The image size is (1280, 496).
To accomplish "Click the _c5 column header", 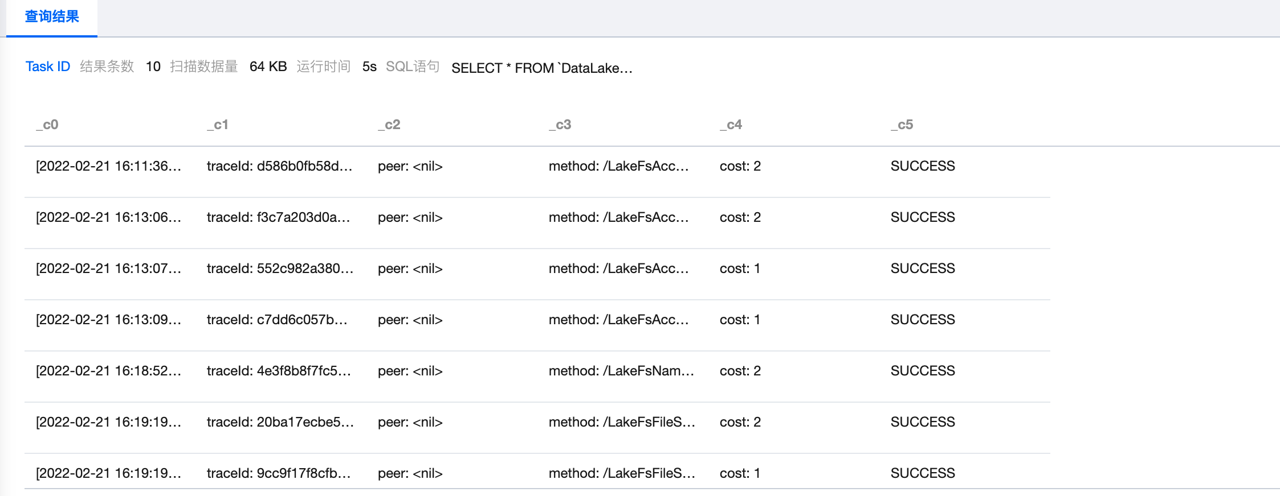I will 902,125.
